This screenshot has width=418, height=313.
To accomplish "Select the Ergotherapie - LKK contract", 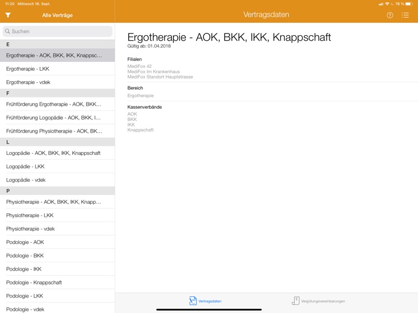I will tap(57, 69).
